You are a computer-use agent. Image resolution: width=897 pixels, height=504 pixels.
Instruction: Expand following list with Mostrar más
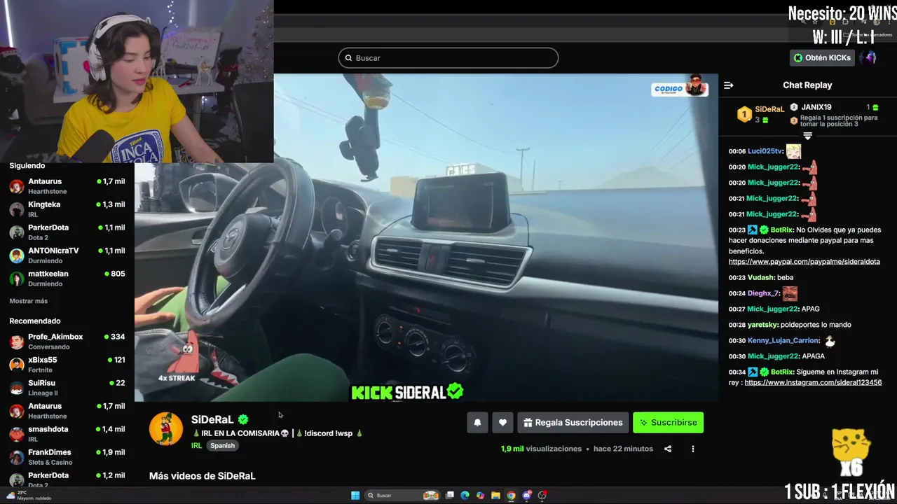tap(29, 301)
